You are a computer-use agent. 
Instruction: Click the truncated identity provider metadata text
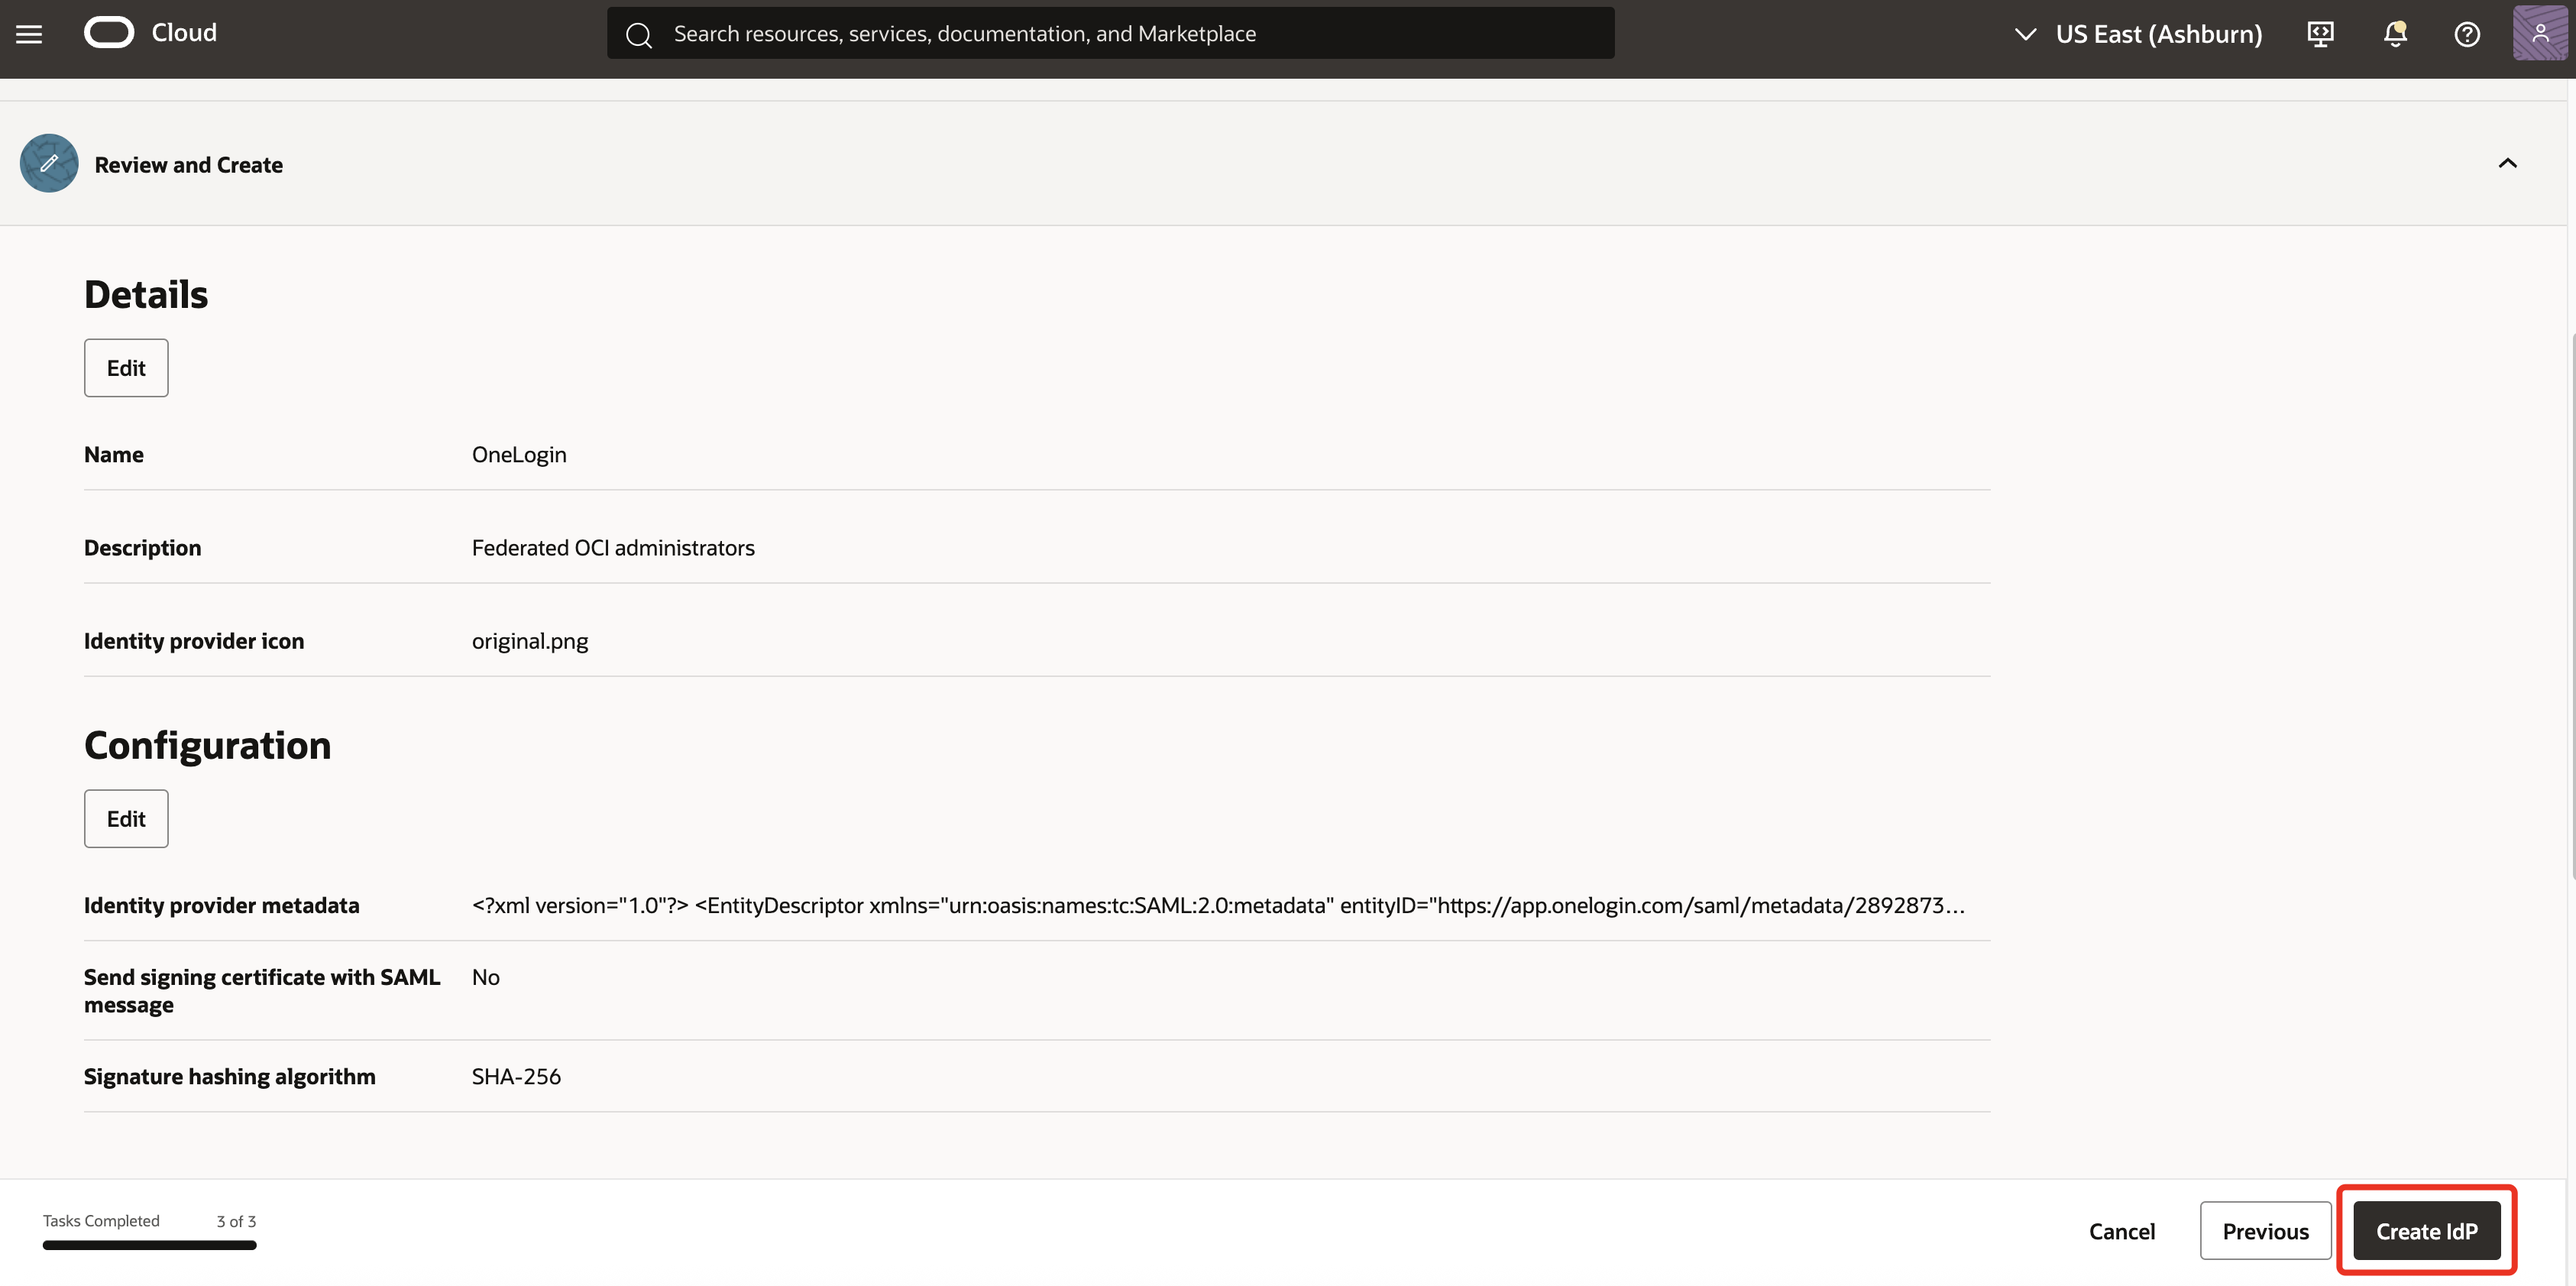(1216, 905)
